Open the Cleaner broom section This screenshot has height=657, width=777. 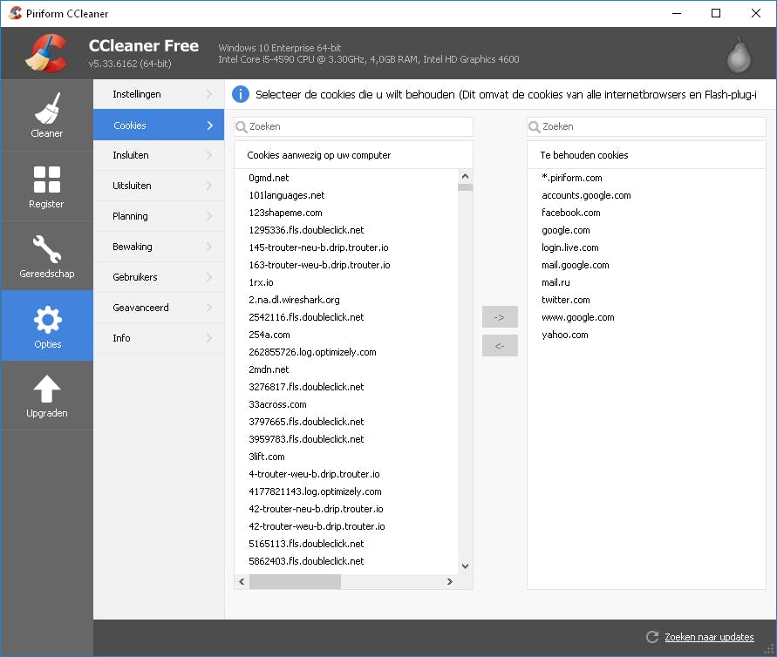click(x=47, y=115)
